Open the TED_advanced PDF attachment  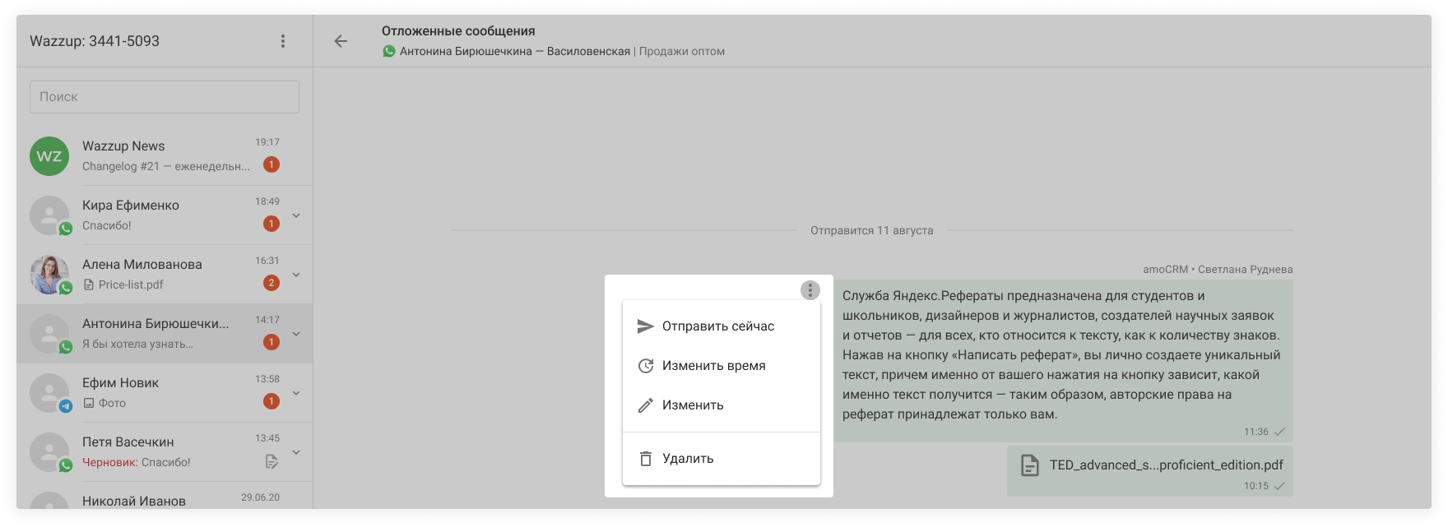point(1165,465)
